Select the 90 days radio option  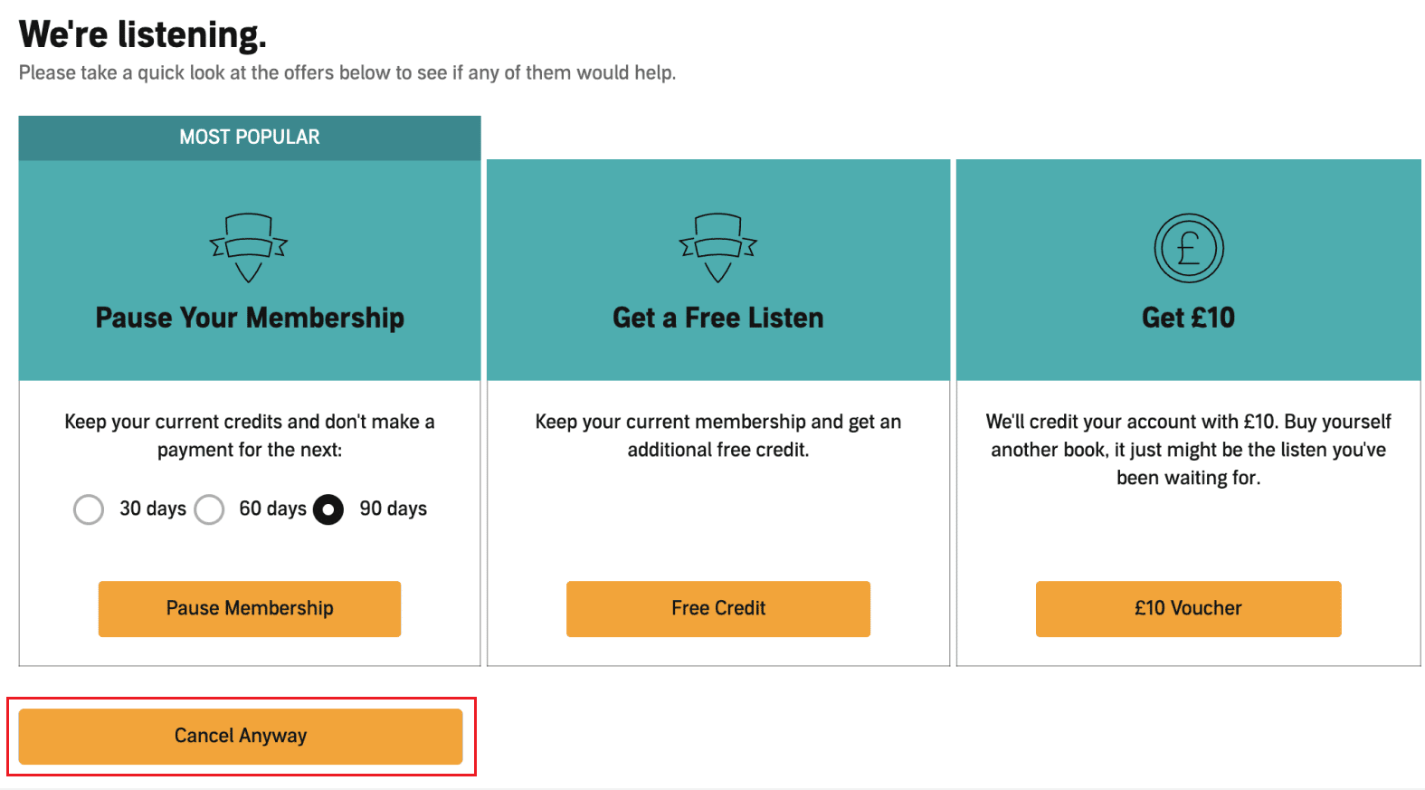click(328, 509)
